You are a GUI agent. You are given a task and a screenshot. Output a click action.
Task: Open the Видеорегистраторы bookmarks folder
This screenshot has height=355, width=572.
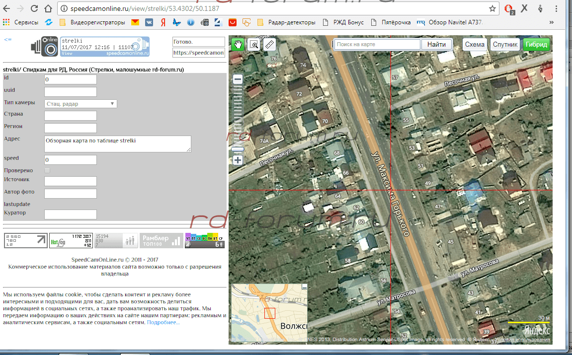(92, 22)
